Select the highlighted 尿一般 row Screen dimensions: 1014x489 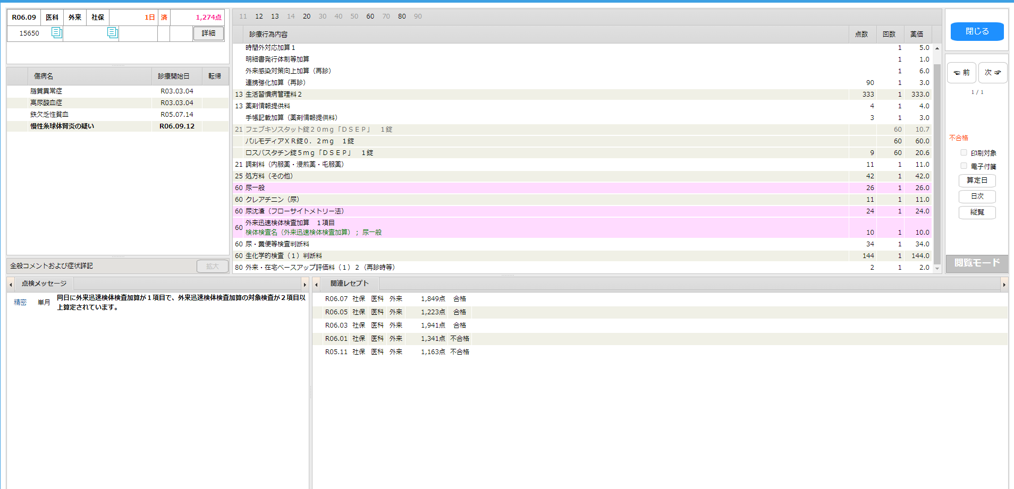tap(582, 188)
